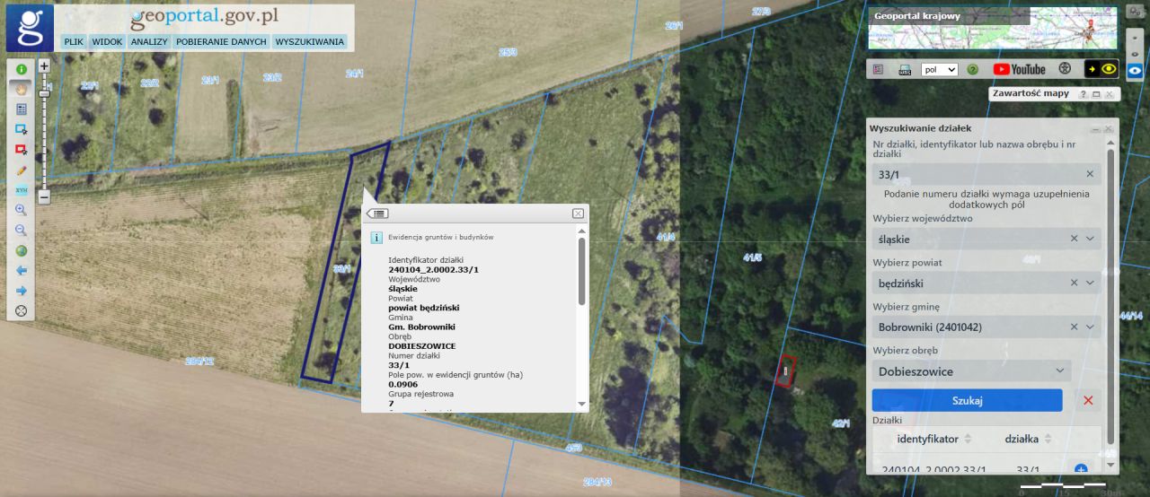Screen dimensions: 1150x497
Task: Click search panel scrollbar down arrow
Action: click(x=1110, y=465)
